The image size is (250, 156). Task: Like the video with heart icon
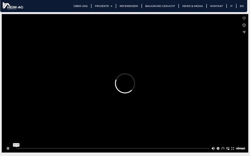point(244,18)
